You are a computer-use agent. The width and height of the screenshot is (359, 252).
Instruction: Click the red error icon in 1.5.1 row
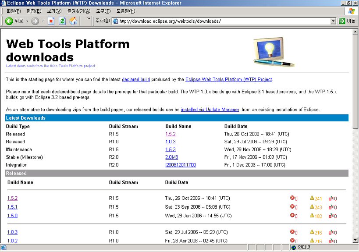pos(292,206)
